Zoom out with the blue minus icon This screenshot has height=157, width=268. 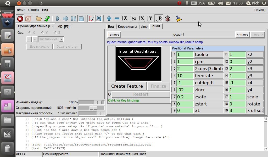coord(117,19)
